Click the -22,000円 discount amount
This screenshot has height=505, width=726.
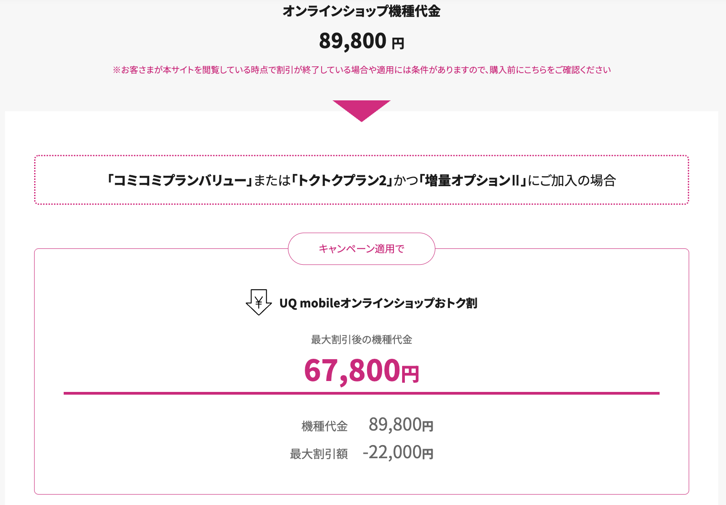(x=398, y=453)
